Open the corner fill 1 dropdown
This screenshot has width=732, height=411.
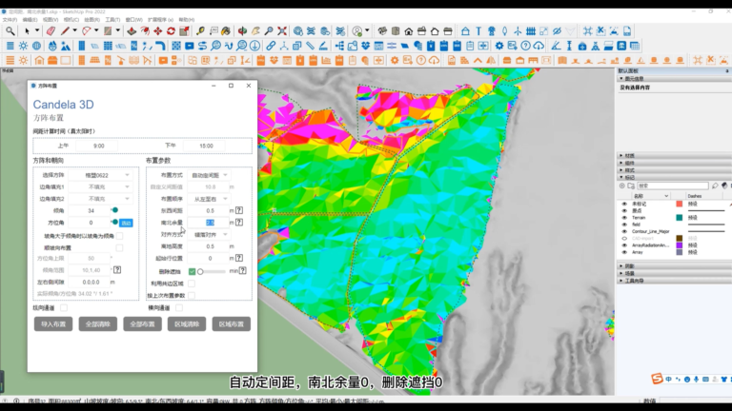point(100,186)
